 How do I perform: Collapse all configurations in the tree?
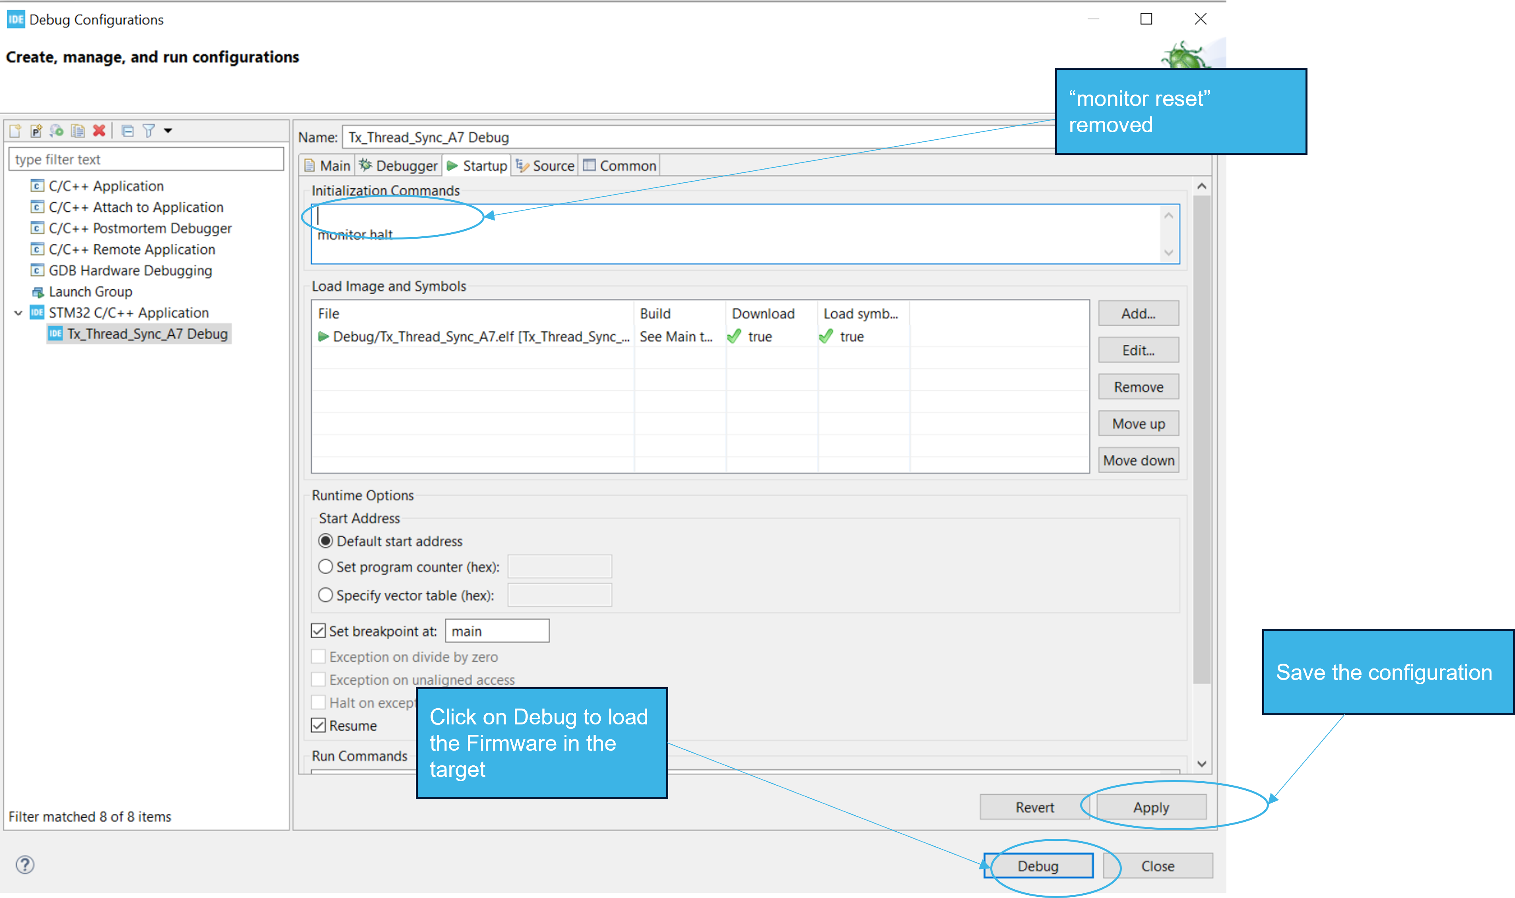pyautogui.click(x=127, y=131)
